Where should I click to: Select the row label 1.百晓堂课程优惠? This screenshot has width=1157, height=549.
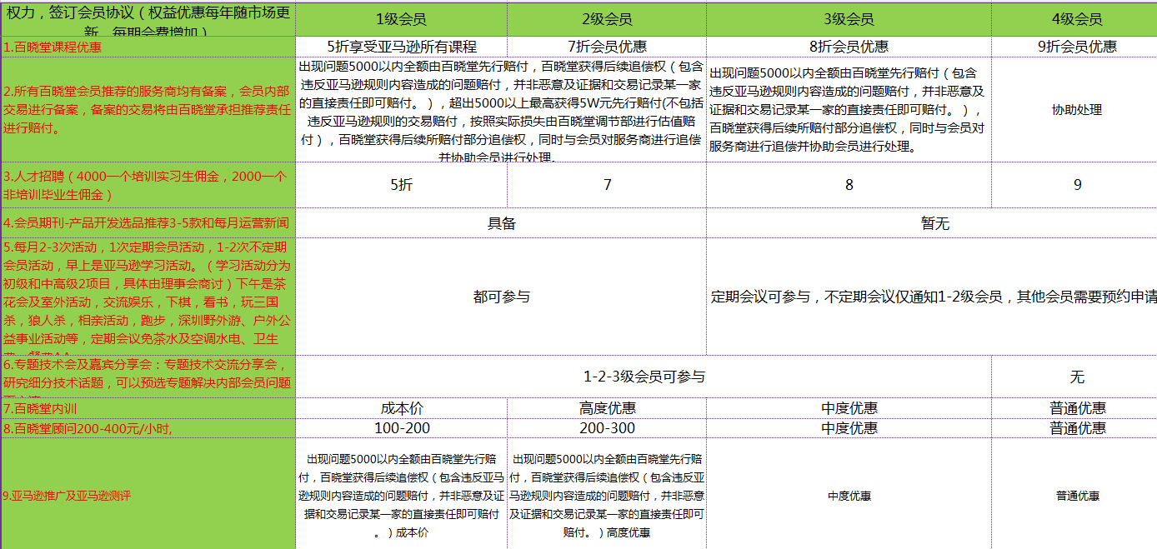[x=148, y=47]
